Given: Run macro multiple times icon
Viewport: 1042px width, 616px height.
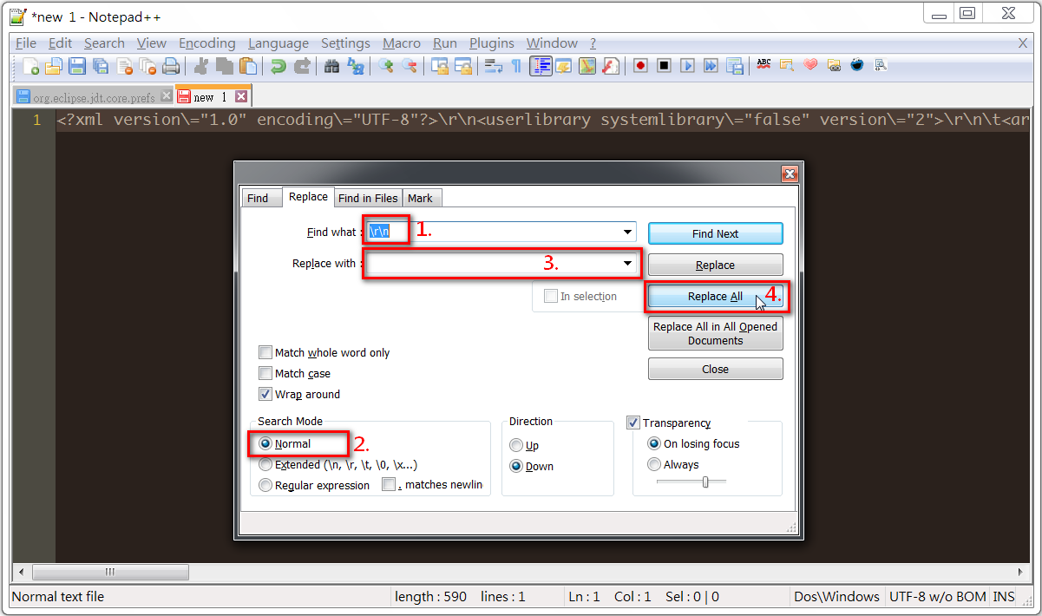Looking at the screenshot, I should click(x=711, y=66).
